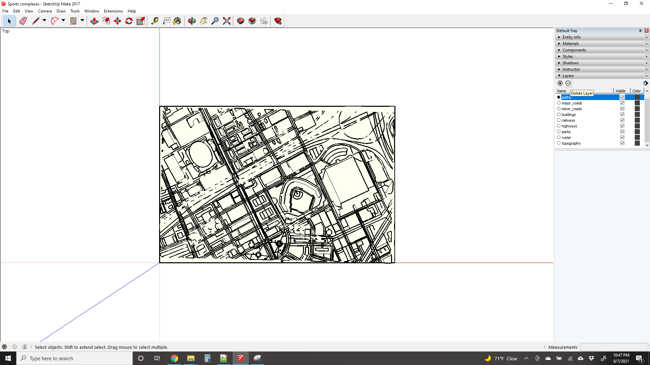Hide the major_roads layer
Screen dimensions: 650x365
[x=622, y=103]
